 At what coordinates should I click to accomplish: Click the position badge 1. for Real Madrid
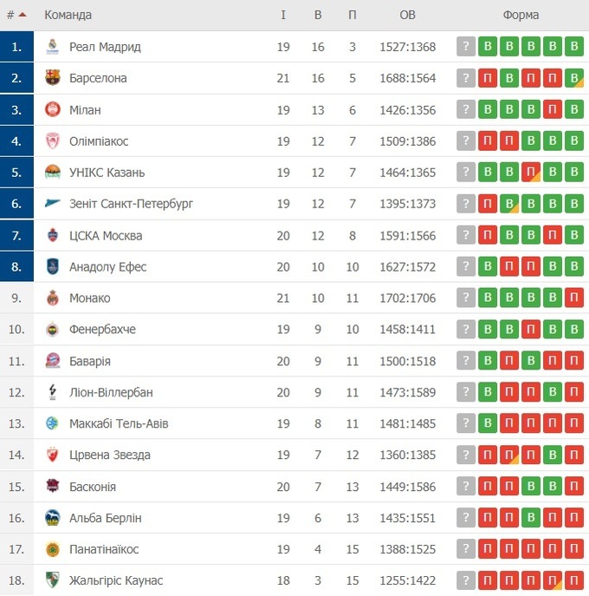point(16,47)
